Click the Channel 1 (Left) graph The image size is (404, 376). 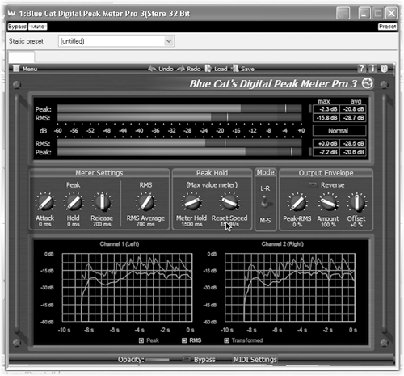tap(128, 287)
